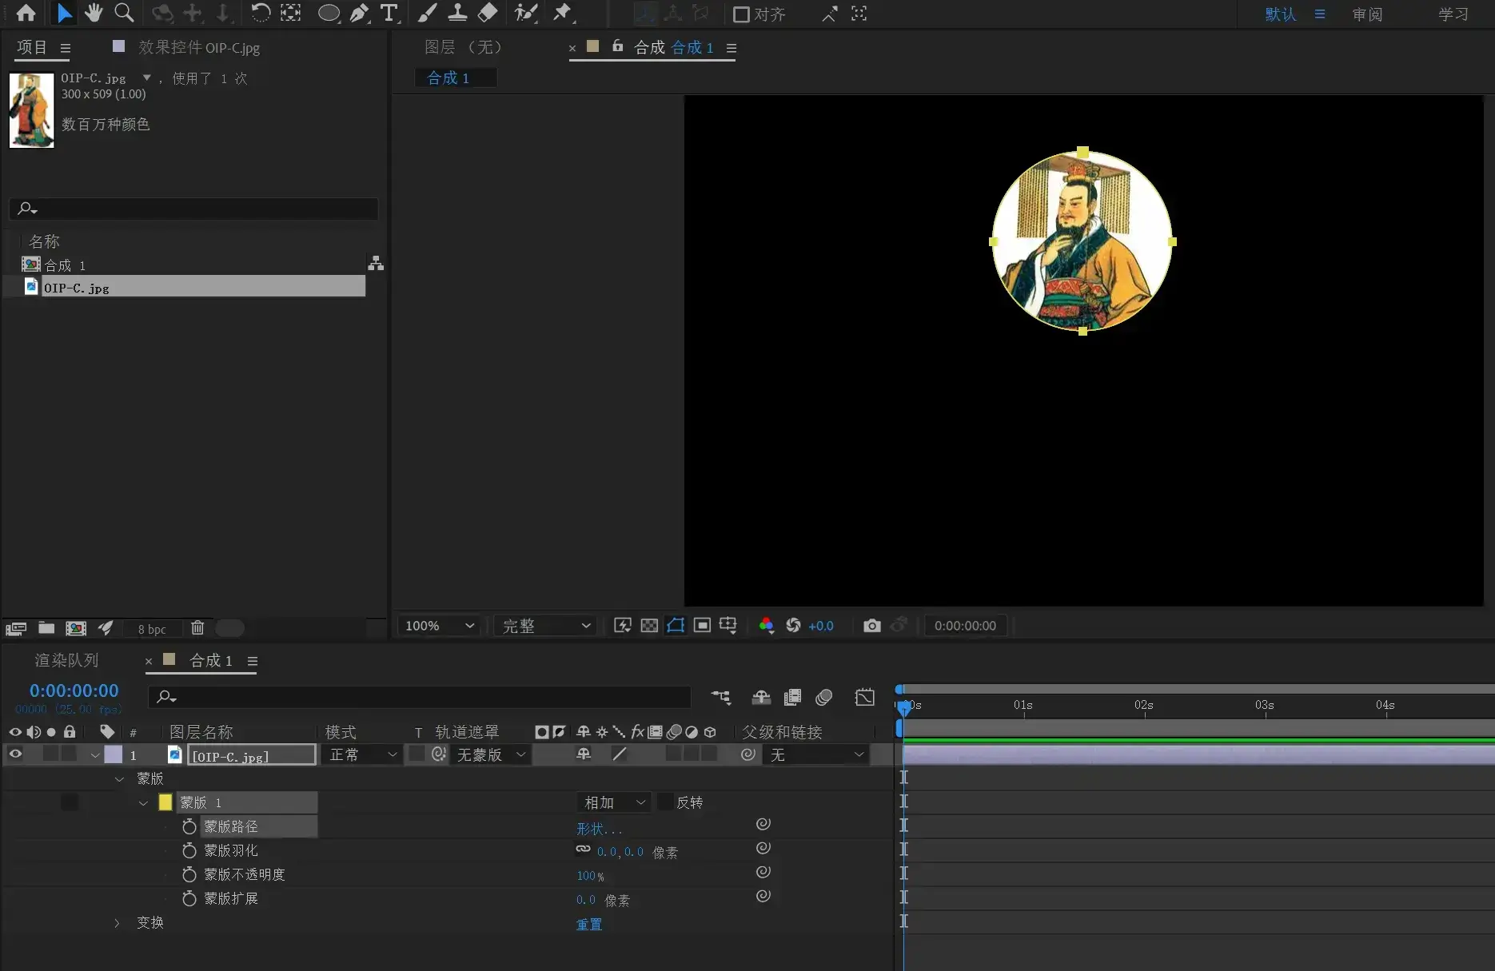
Task: Hide the OIP-C.jpg layer with eye icon
Action: 15,754
